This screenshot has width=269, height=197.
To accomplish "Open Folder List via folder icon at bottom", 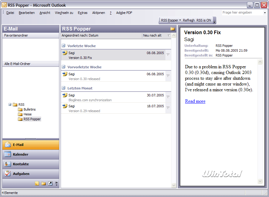I will pos(44,183).
